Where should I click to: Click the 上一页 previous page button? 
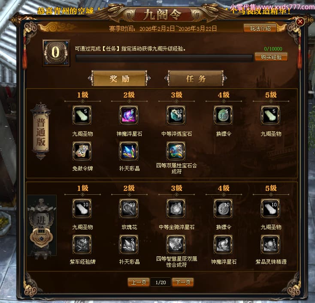[x=139, y=282]
